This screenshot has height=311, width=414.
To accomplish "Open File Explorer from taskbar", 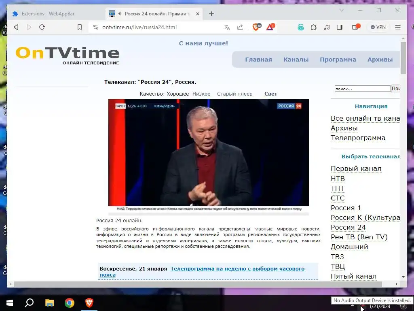I will [x=49, y=303].
